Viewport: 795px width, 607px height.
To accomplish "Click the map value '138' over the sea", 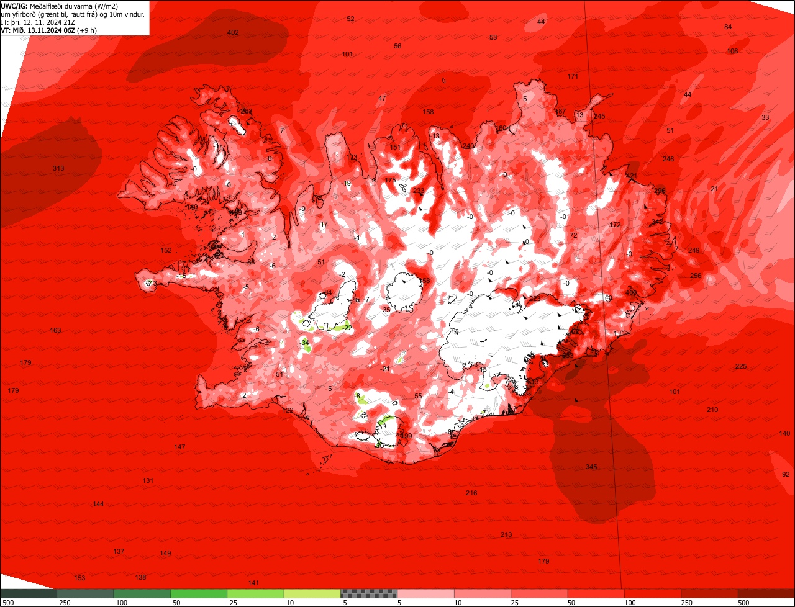I will click(x=140, y=578).
